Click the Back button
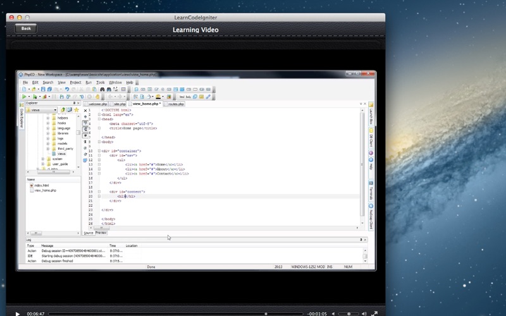This screenshot has height=316, width=506. [26, 28]
